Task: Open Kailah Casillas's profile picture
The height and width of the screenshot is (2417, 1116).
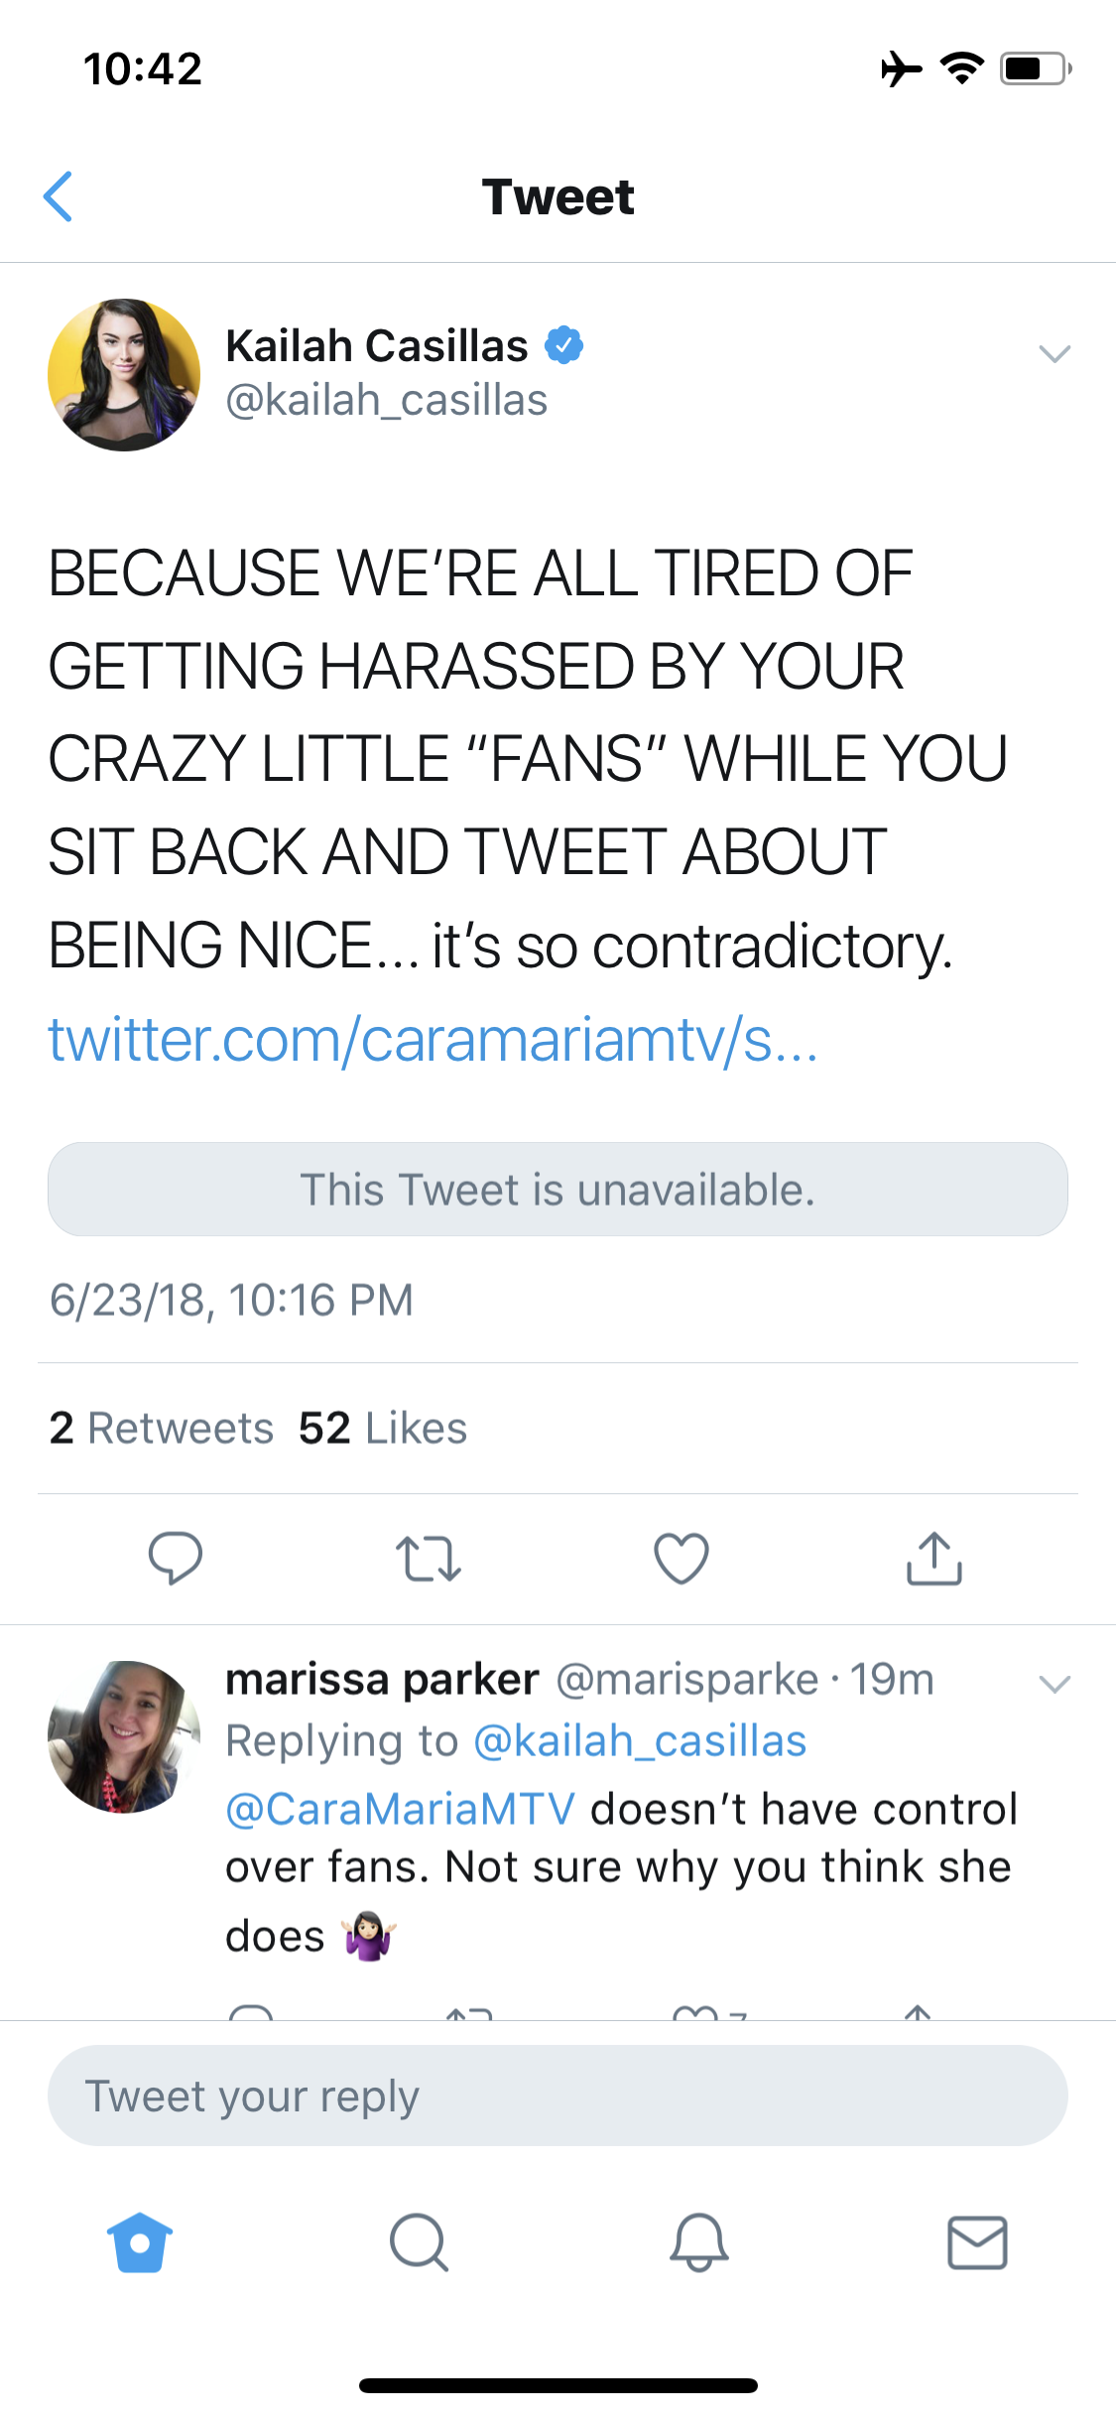Action: (x=124, y=375)
